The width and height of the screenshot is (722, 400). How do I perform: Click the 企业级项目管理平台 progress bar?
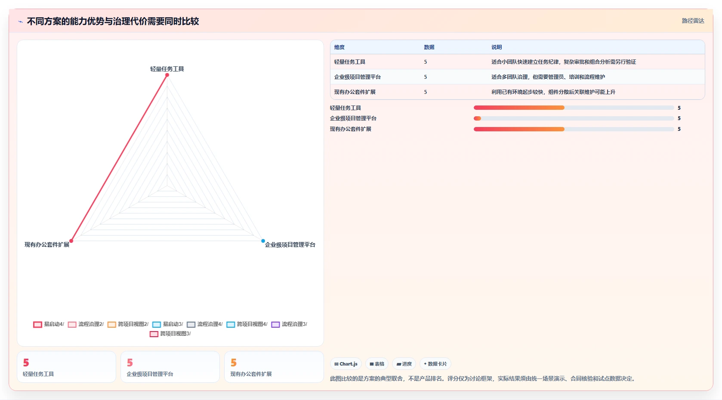tap(574, 118)
